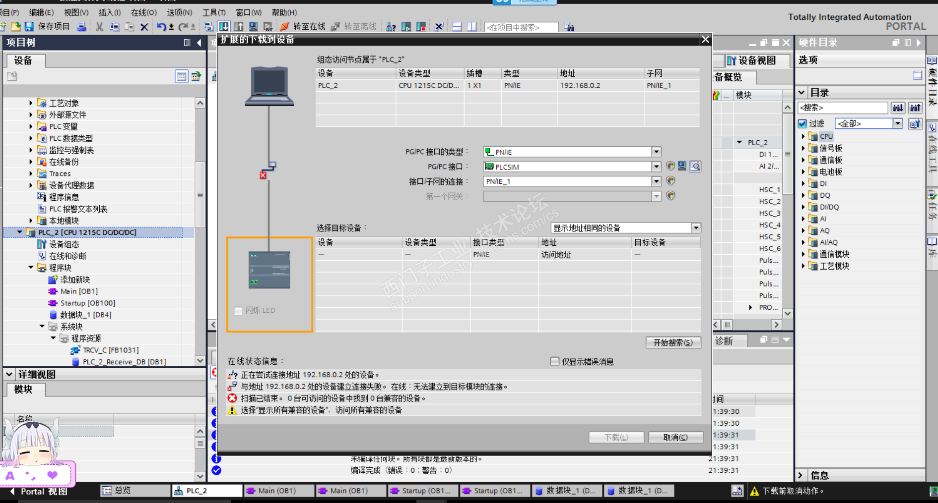The height and width of the screenshot is (503, 938).
Task: Collapse the project tree panel with the arrow
Action: click(199, 43)
